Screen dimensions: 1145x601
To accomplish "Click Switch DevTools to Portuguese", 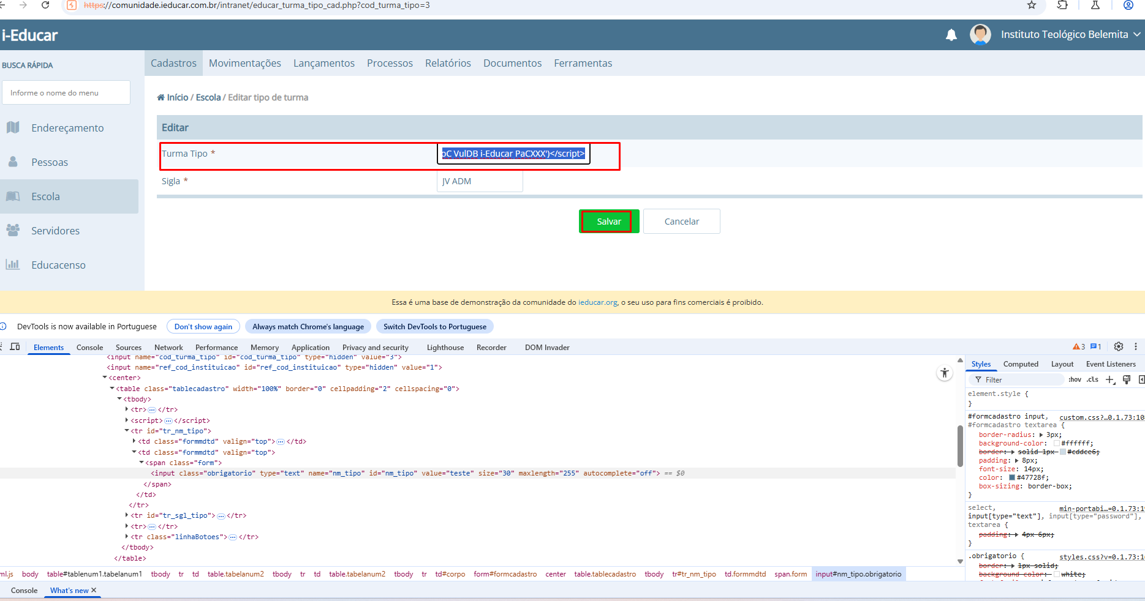I will 435,326.
